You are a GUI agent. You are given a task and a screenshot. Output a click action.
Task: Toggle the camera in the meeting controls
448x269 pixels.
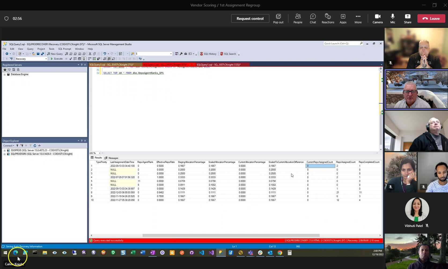[x=378, y=18]
